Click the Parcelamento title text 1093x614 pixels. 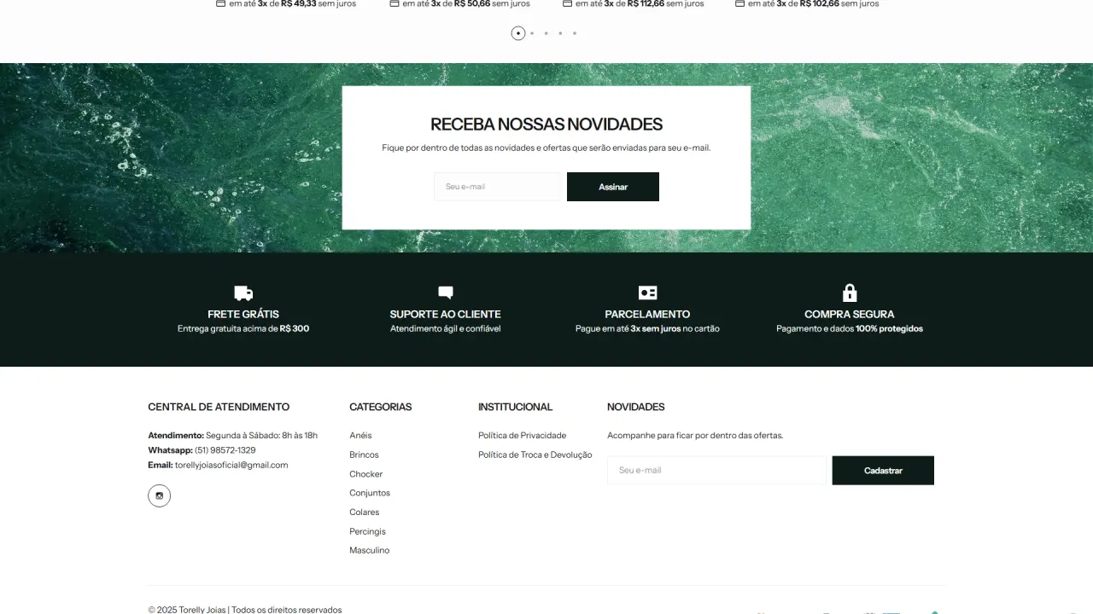tap(647, 314)
